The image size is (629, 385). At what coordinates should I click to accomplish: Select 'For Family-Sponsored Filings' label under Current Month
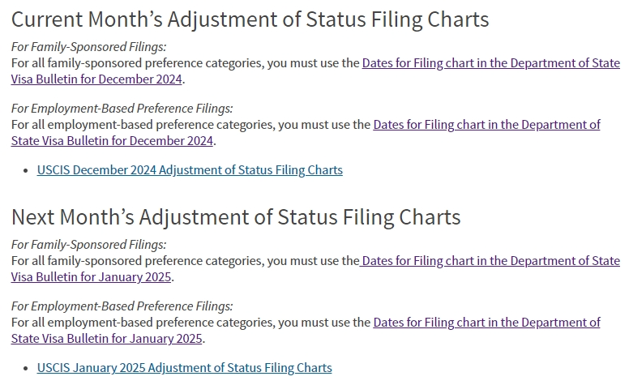(88, 47)
